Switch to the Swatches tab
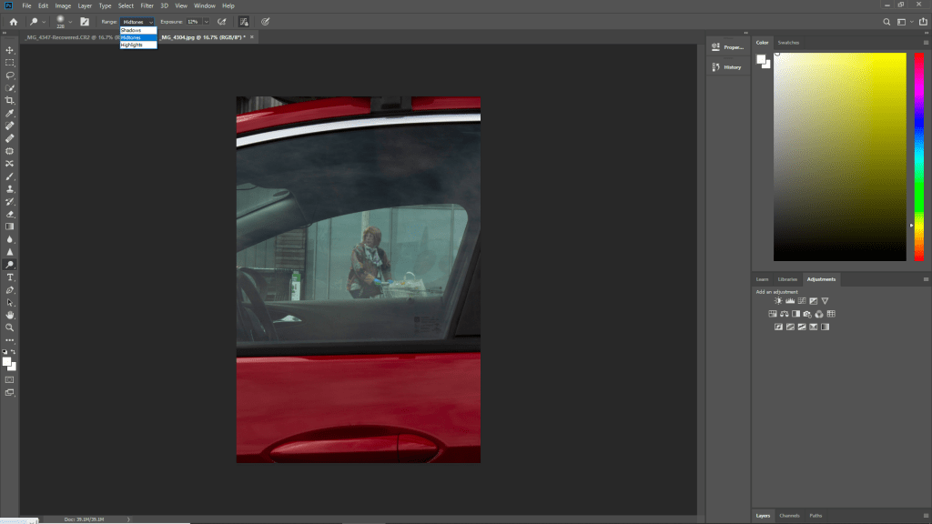The height and width of the screenshot is (524, 932). tap(788, 42)
